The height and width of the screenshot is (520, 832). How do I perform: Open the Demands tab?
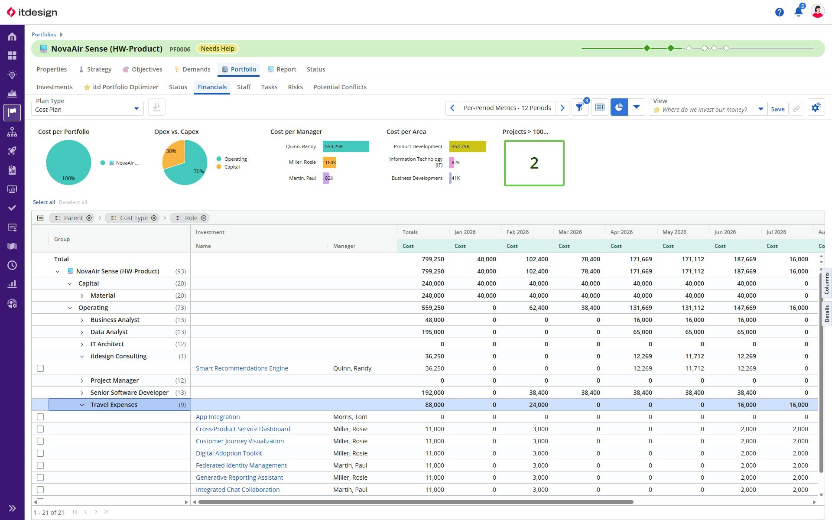click(192, 69)
